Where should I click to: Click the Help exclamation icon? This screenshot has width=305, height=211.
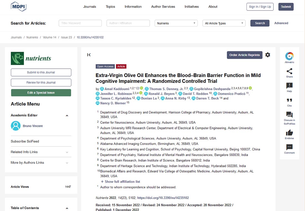coord(289,86)
